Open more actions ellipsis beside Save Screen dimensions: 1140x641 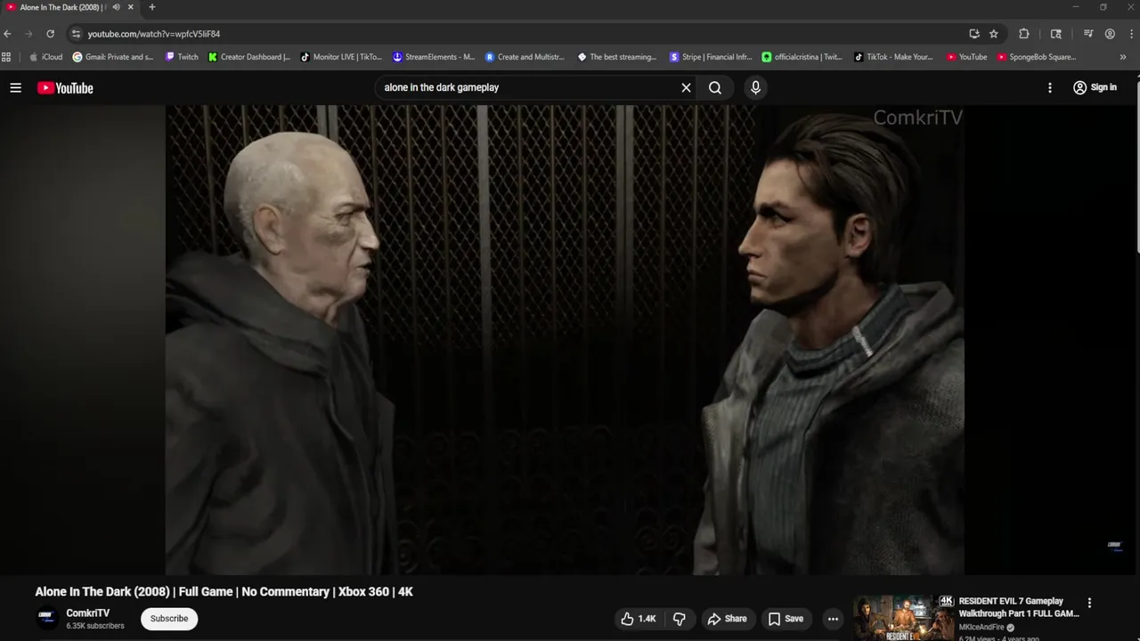[833, 619]
